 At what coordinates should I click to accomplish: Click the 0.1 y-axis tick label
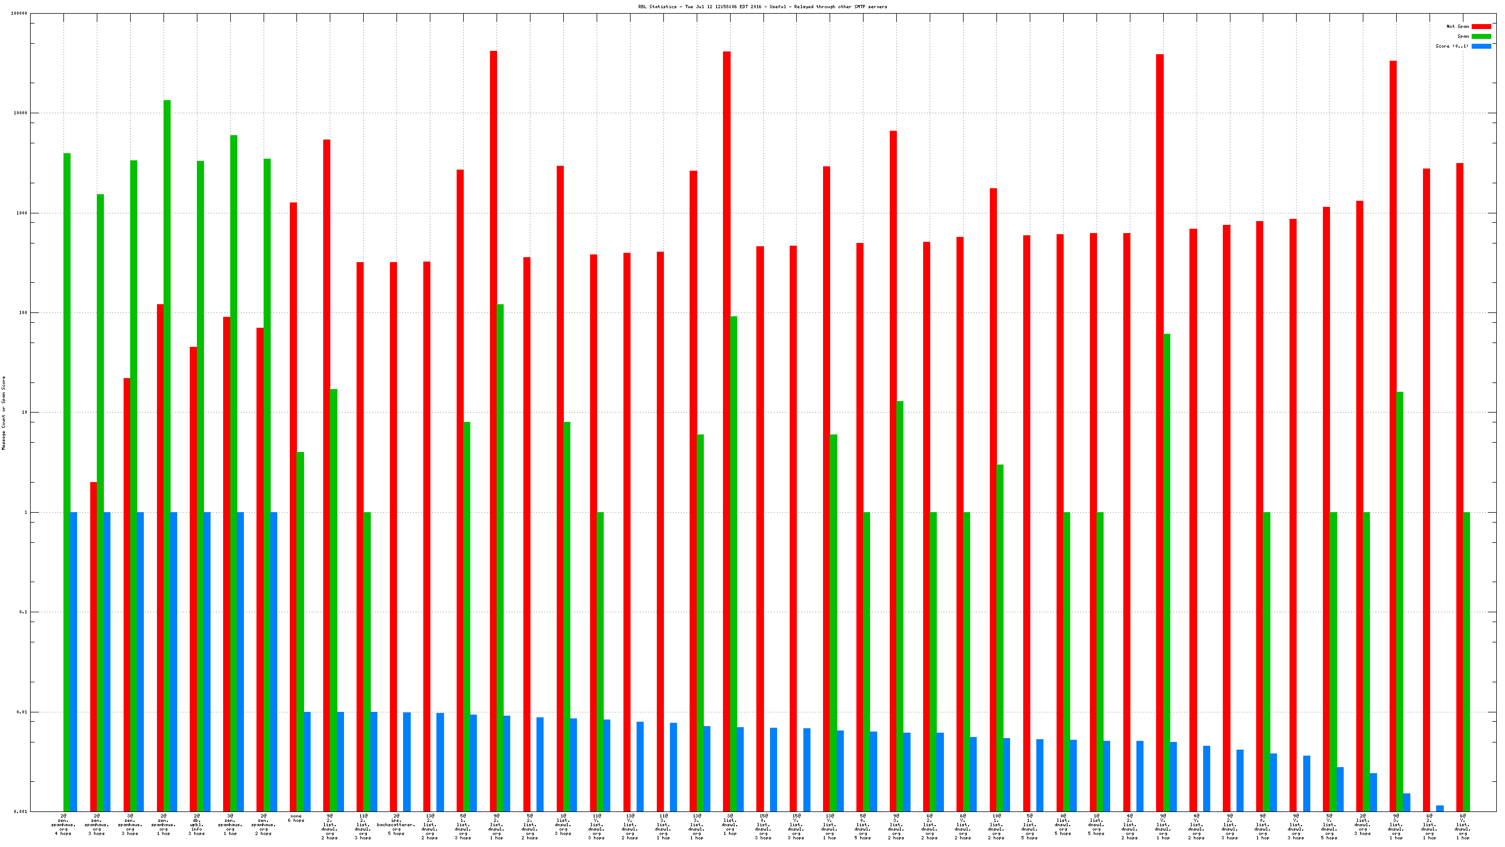24,612
